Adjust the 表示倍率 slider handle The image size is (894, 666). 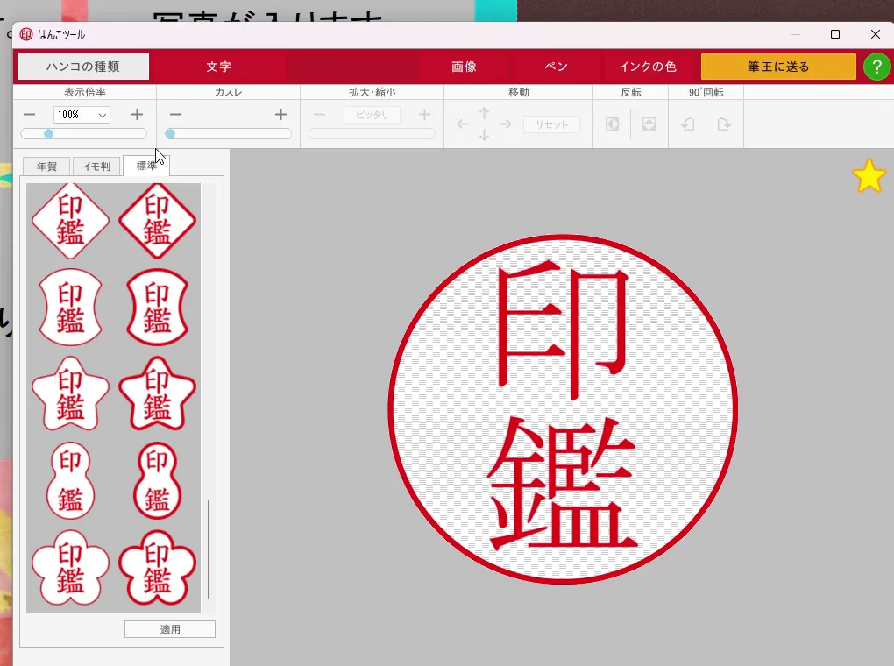pyautogui.click(x=48, y=133)
